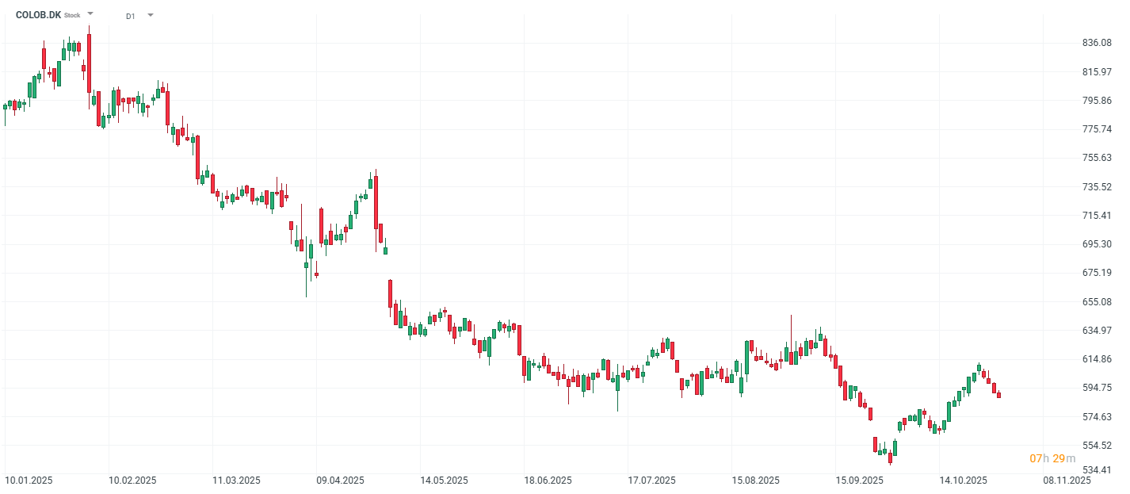Pick the 14.05.2025 date on time axis
The height and width of the screenshot is (494, 1130).
tap(444, 481)
